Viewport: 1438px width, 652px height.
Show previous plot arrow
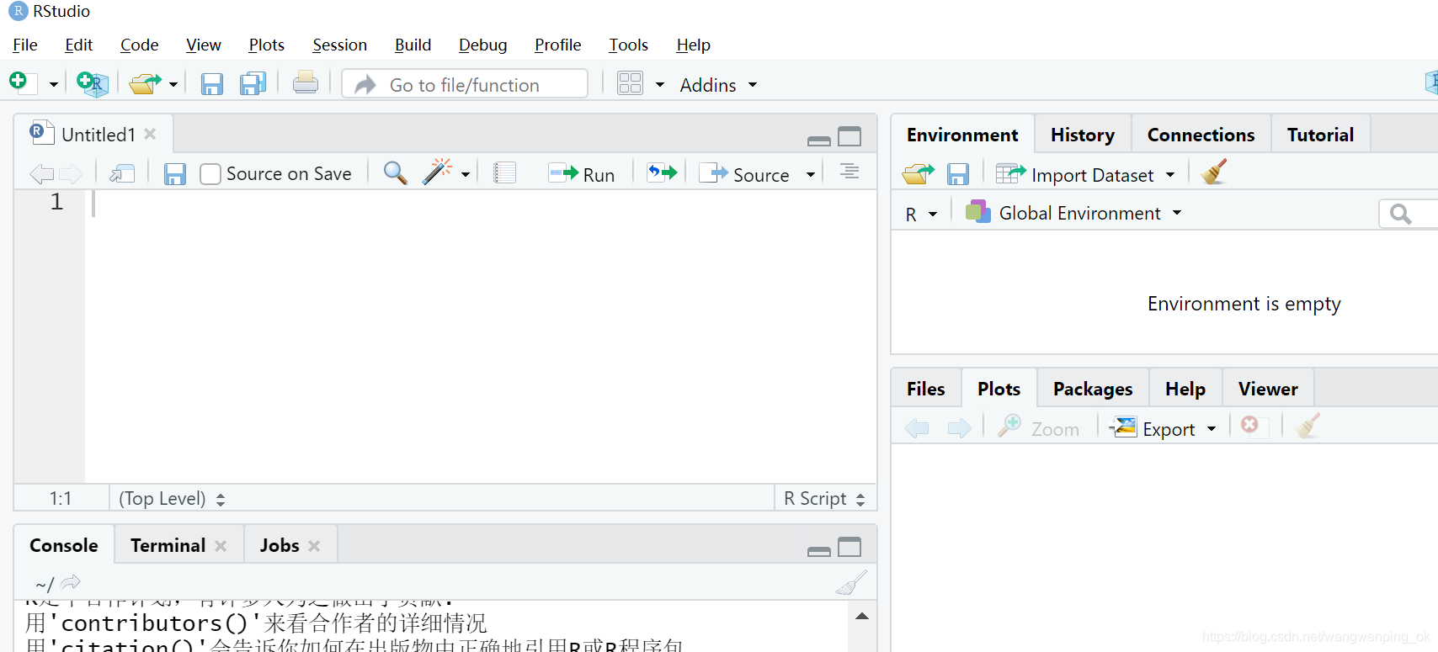click(917, 428)
